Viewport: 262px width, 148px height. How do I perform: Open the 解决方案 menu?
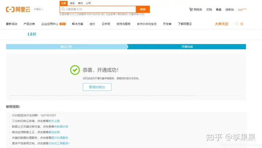78,24
